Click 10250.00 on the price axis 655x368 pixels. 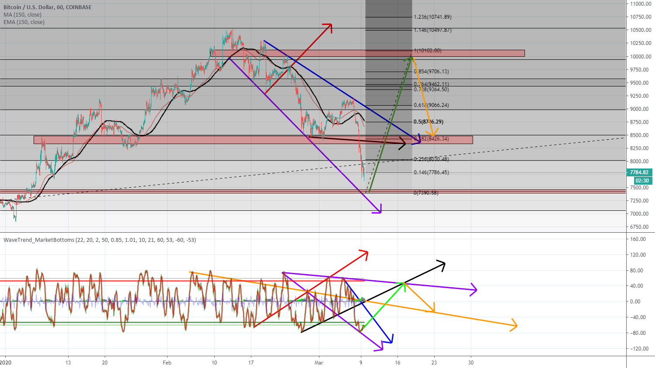pos(641,43)
